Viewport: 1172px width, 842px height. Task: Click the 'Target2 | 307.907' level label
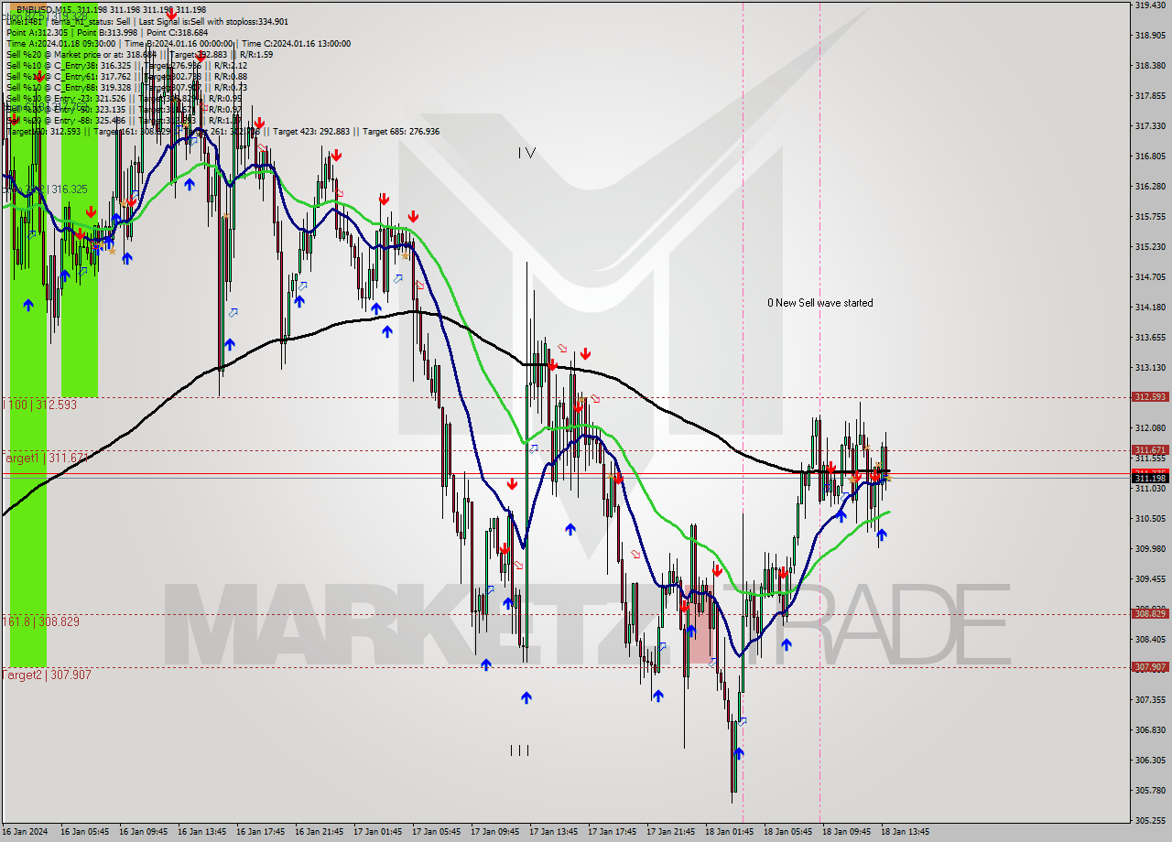pyautogui.click(x=47, y=675)
